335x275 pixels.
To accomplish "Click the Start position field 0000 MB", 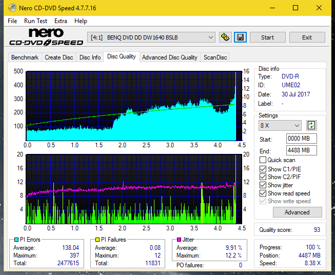I will point(301,139).
